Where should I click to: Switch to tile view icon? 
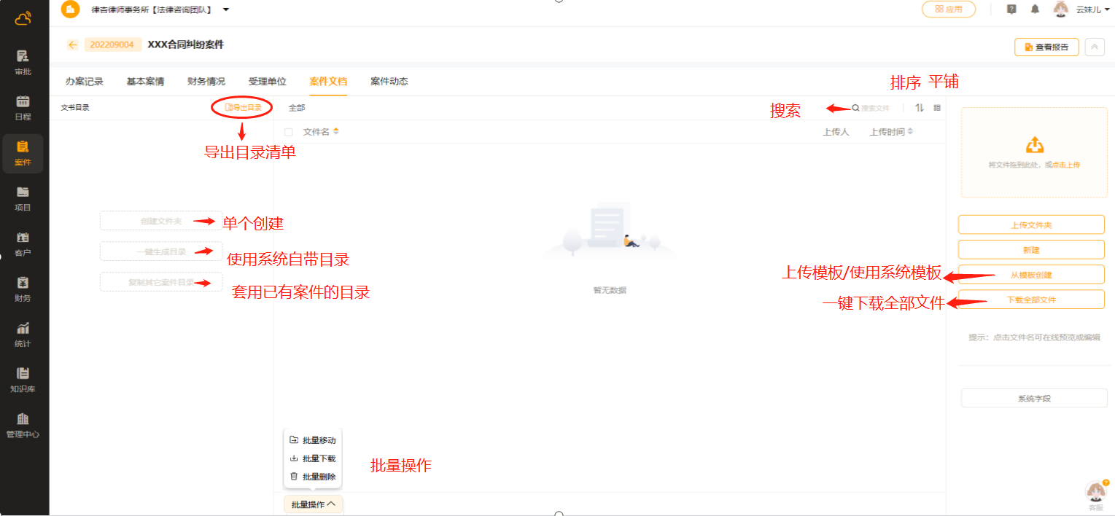937,108
